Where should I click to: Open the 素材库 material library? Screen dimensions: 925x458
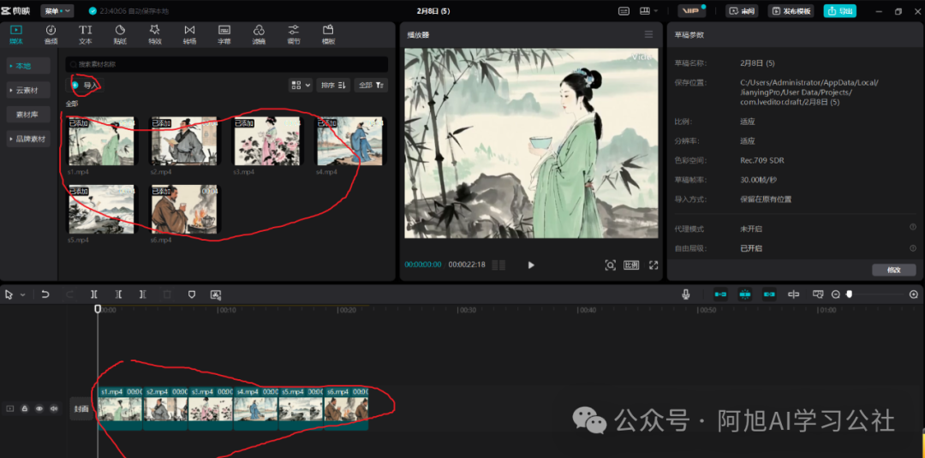(x=27, y=115)
